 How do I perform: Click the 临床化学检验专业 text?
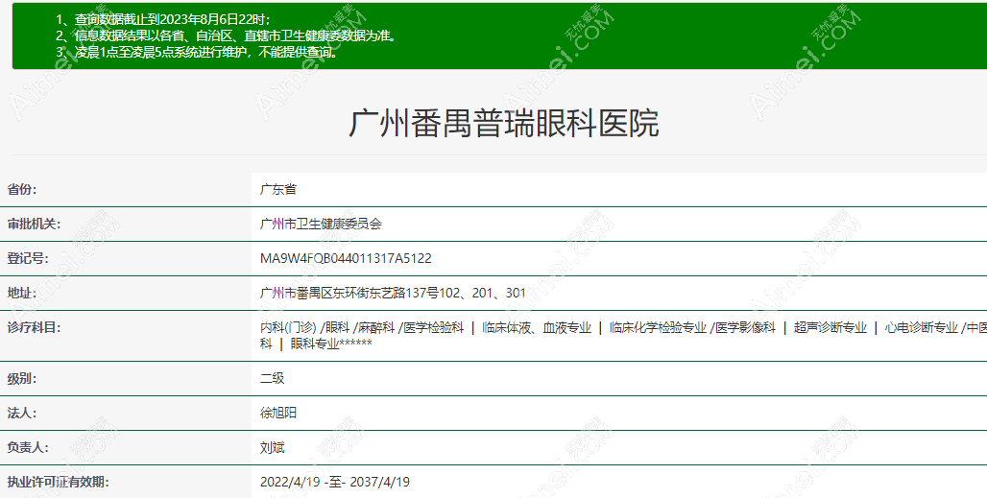click(x=658, y=327)
